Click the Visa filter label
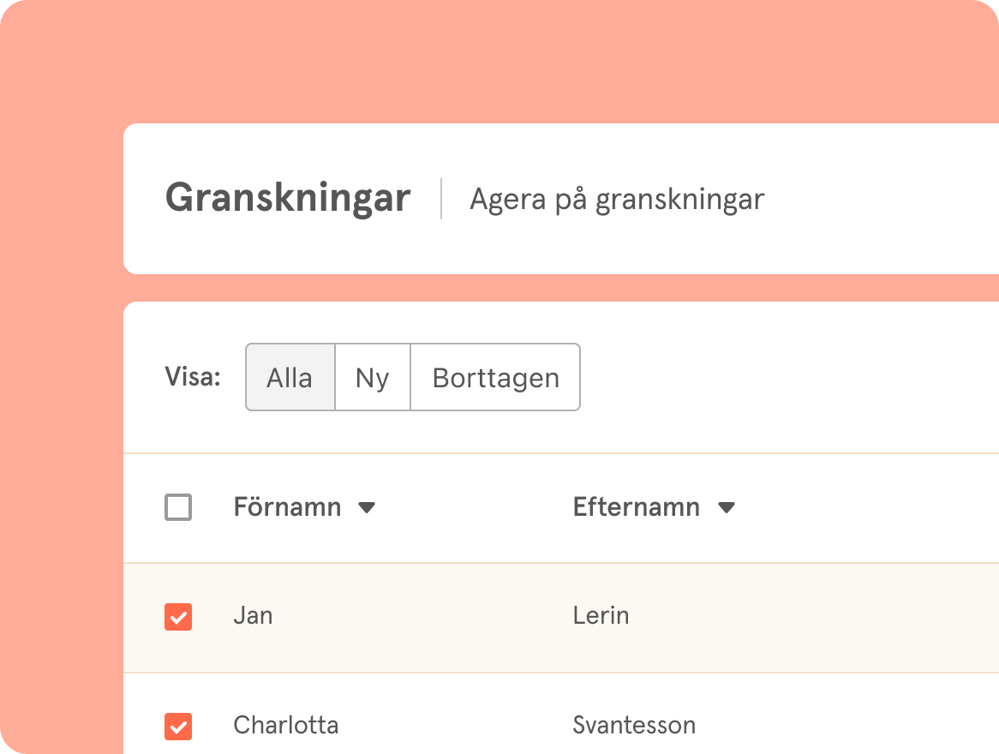999x754 pixels. (193, 377)
